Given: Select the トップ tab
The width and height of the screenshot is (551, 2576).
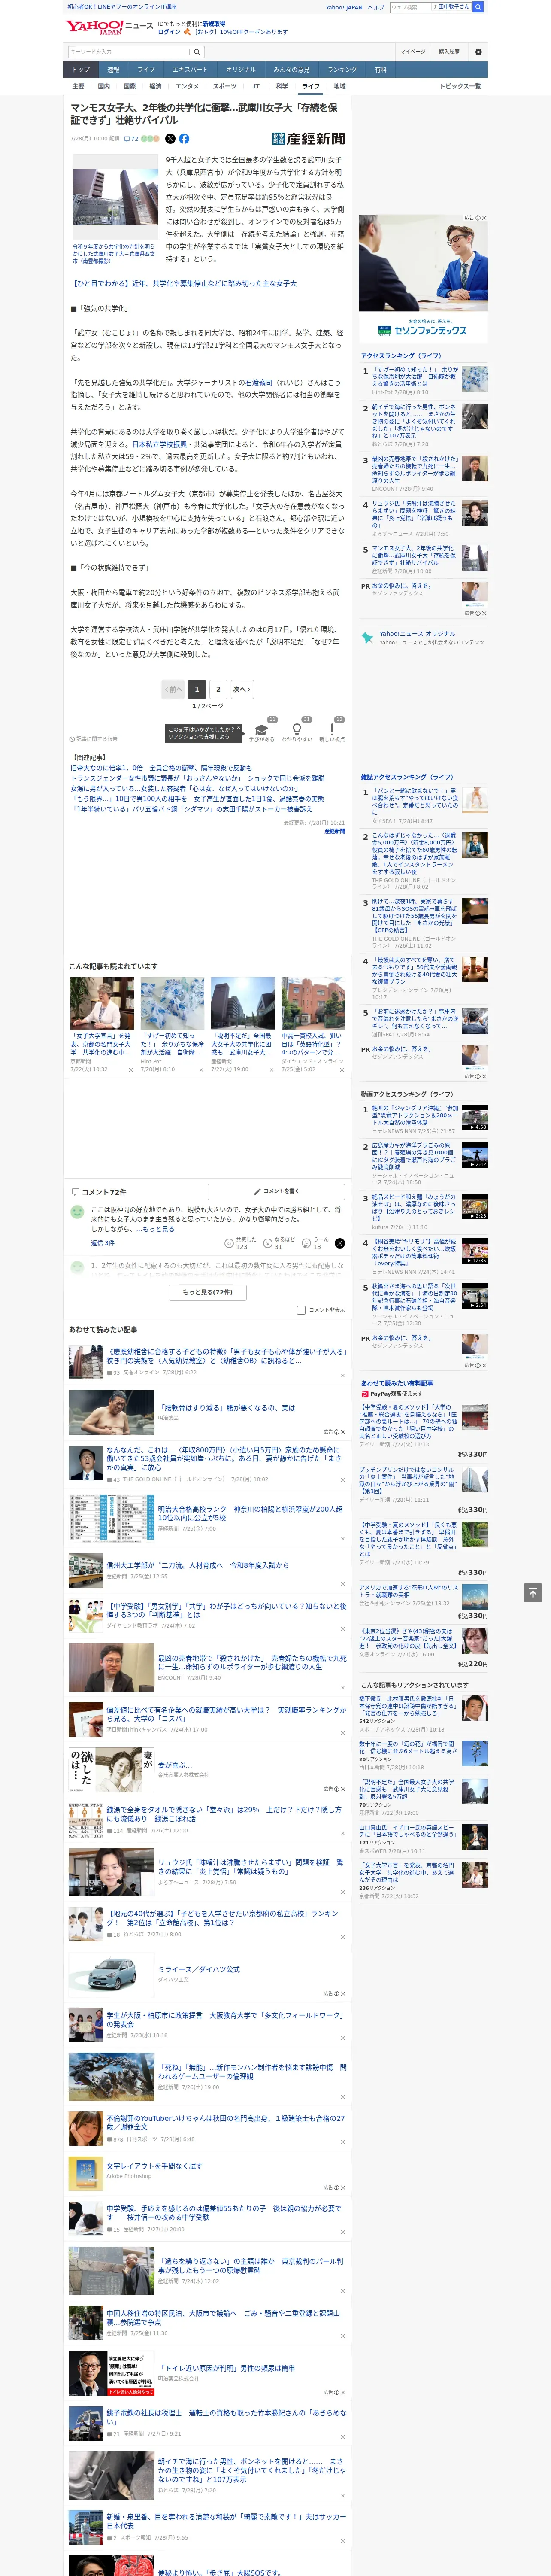Looking at the screenshot, I should [x=81, y=70].
